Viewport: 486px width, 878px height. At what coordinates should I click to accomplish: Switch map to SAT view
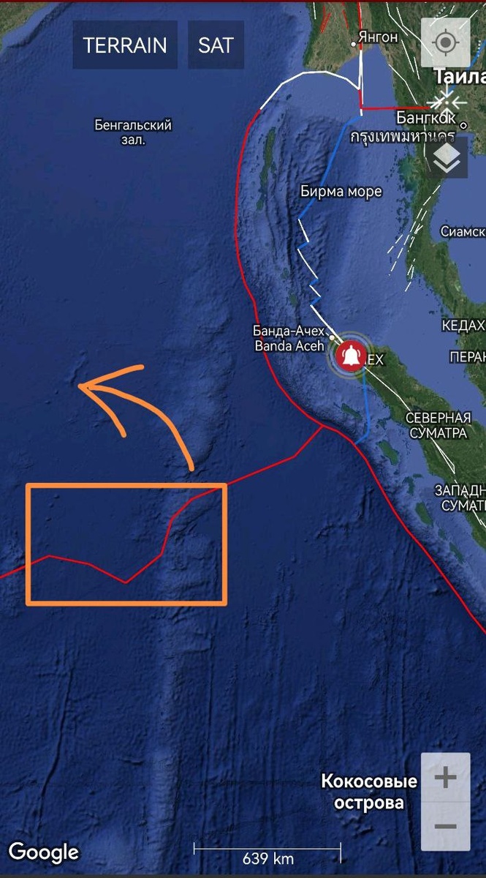pos(216,45)
